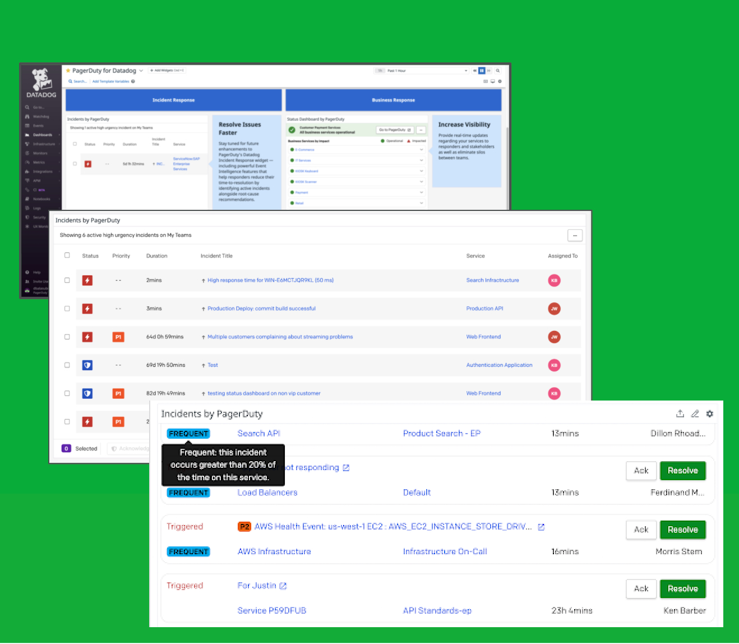
Task: Click acknowledged shield icon of Test incident
Action: (87, 365)
